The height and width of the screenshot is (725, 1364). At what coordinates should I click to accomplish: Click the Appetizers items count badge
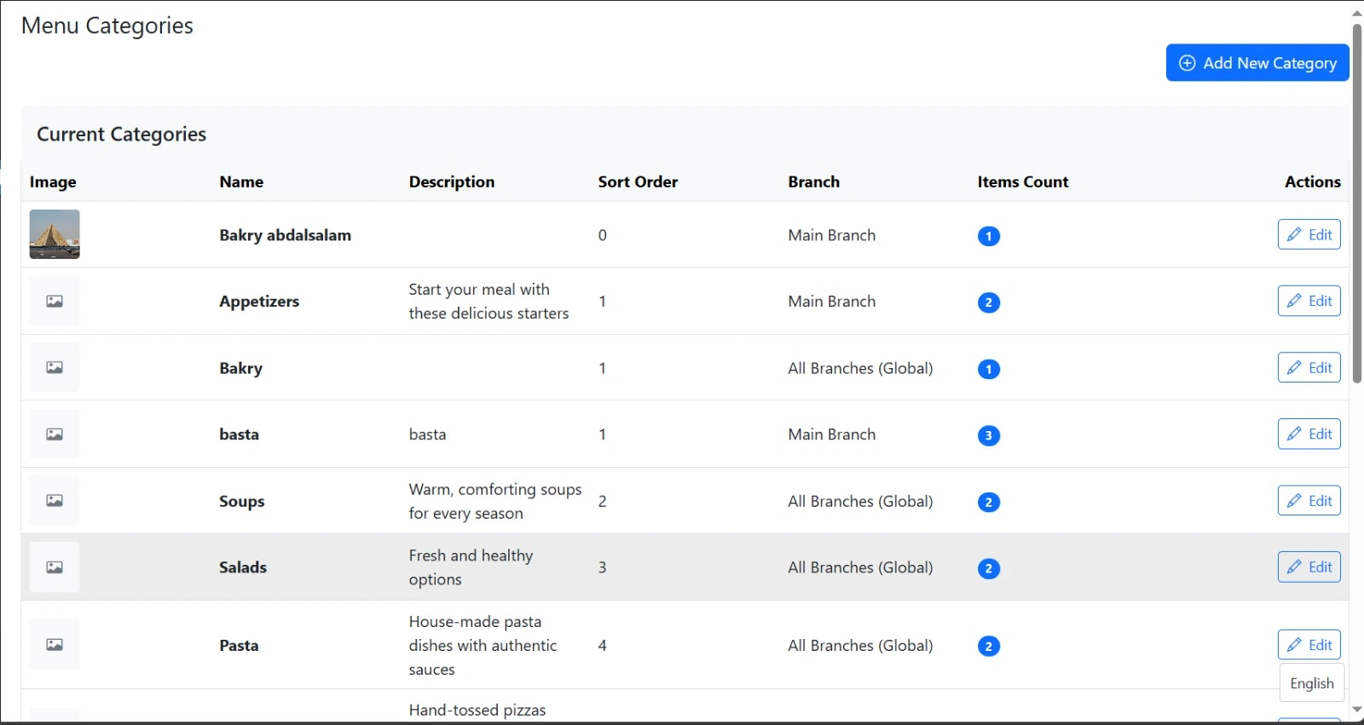point(988,302)
